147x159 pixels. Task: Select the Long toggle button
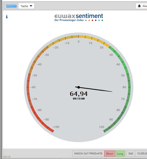click(x=120, y=154)
